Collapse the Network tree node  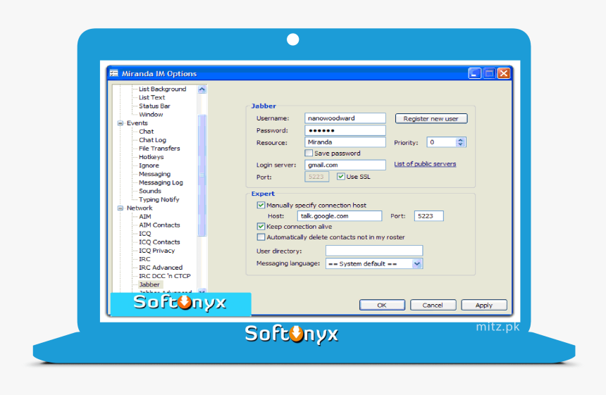[x=120, y=208]
